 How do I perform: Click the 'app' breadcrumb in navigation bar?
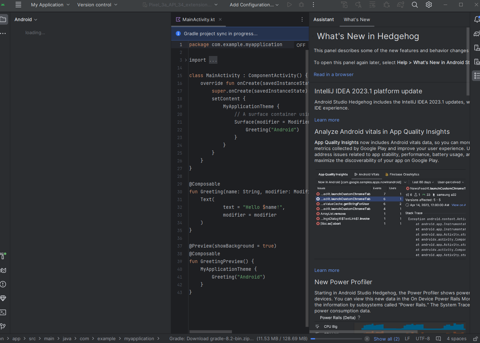click(x=16, y=339)
